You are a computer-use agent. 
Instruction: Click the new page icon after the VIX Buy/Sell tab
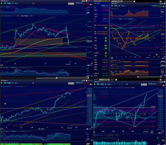[x=134, y=1]
